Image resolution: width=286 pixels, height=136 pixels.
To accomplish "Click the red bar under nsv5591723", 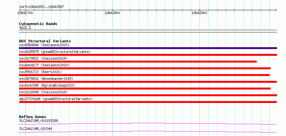I will click(144, 75).
